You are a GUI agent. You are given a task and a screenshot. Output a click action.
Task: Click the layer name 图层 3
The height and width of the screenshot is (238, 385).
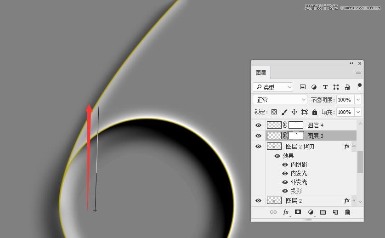click(x=316, y=136)
